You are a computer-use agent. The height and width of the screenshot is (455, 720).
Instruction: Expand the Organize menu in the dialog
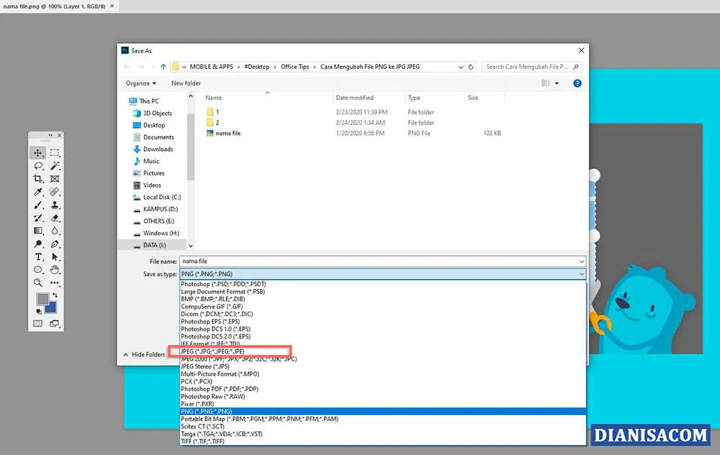(x=141, y=83)
